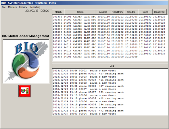The image size is (169, 129).
Task: Select the 201302 route 24001 row
Action: click(x=109, y=17)
